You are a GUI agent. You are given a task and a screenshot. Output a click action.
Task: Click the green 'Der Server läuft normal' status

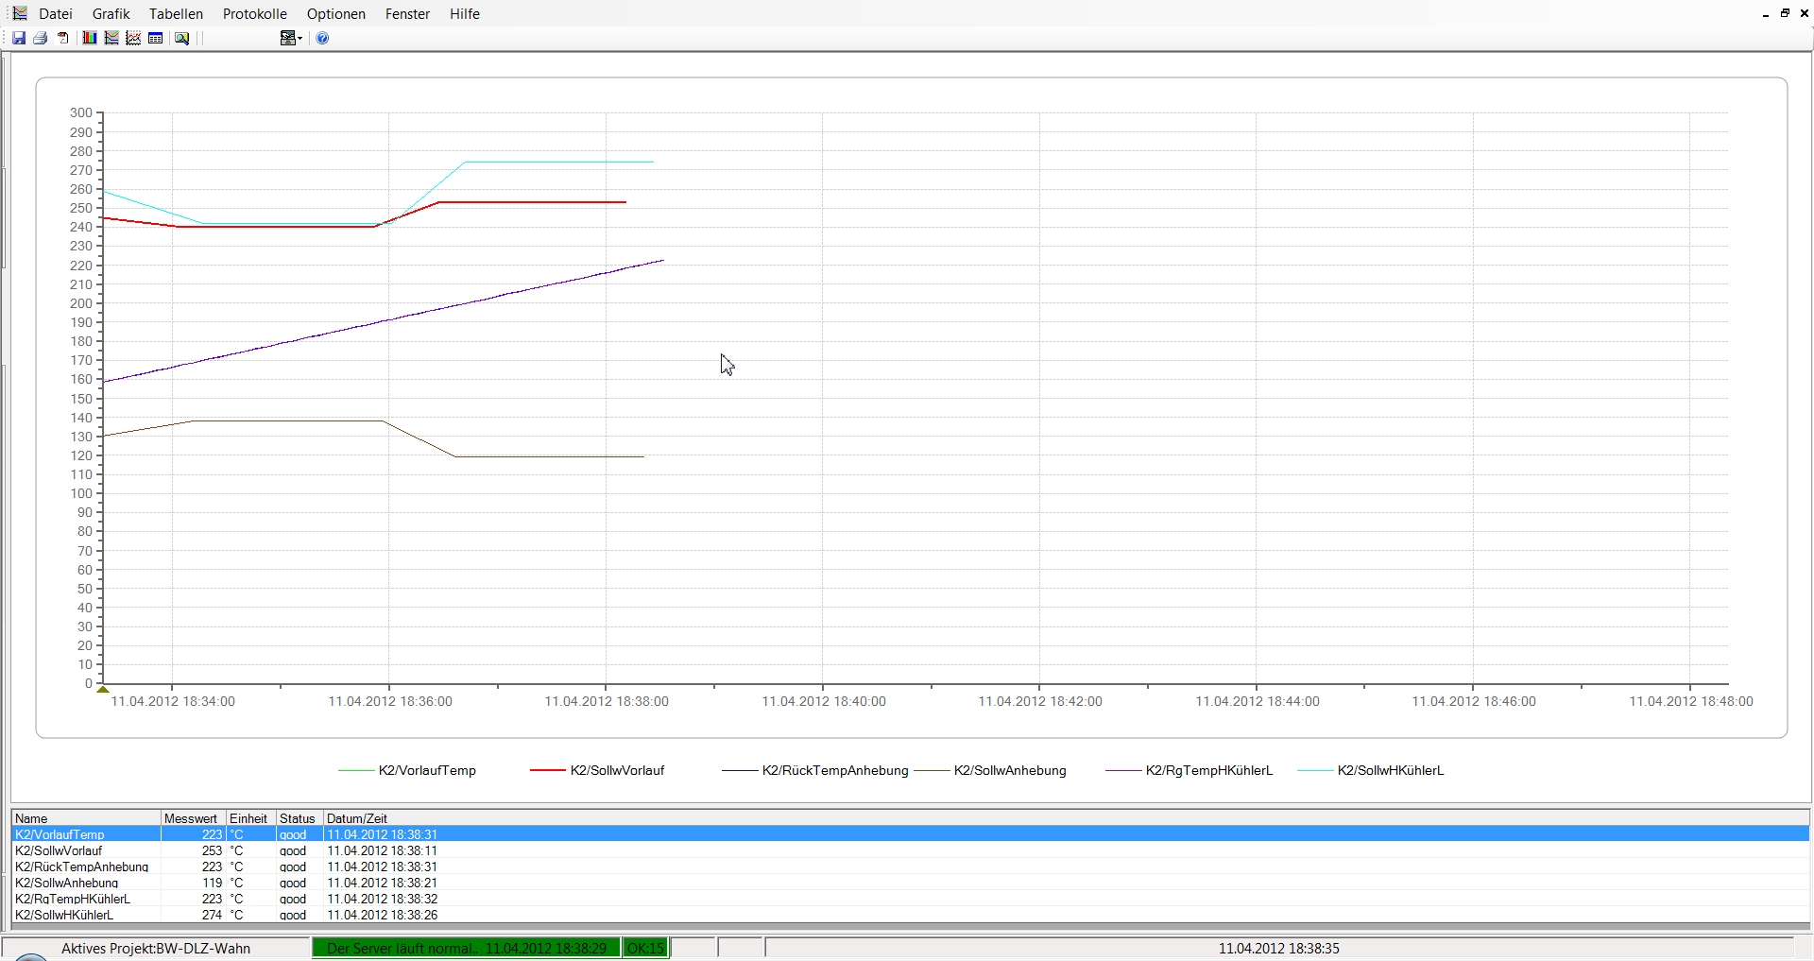pos(467,949)
